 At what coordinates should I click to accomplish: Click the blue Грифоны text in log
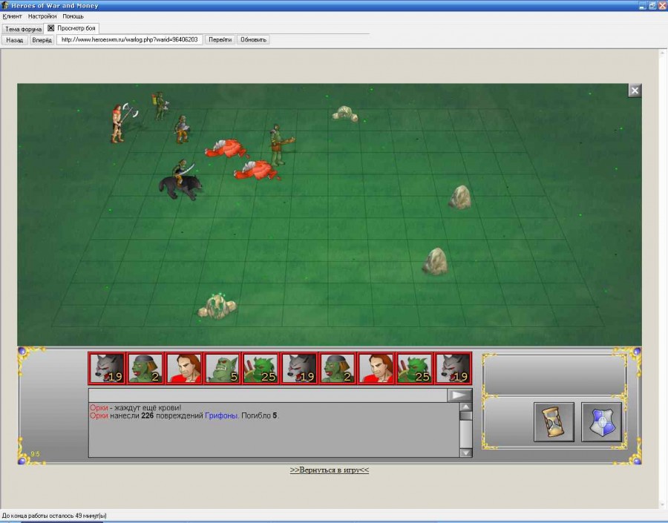tap(220, 415)
